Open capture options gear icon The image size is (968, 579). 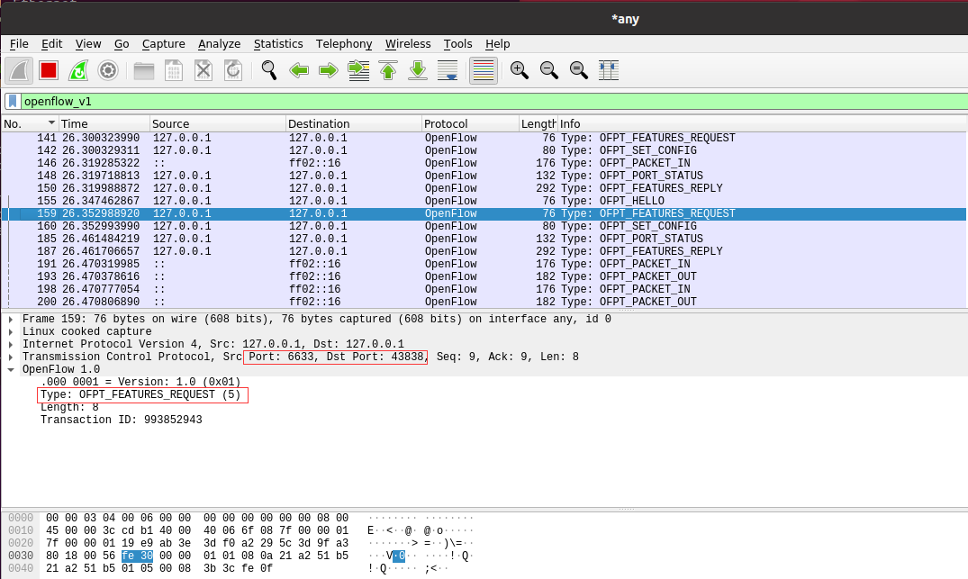(108, 70)
